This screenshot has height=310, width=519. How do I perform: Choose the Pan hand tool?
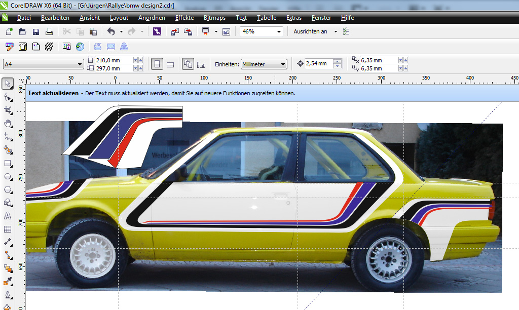coord(8,123)
